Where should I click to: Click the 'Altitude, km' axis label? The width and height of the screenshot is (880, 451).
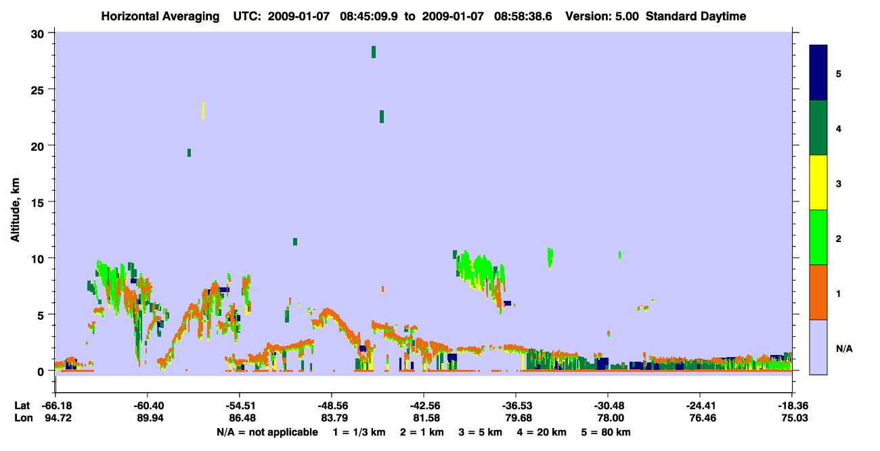[15, 210]
